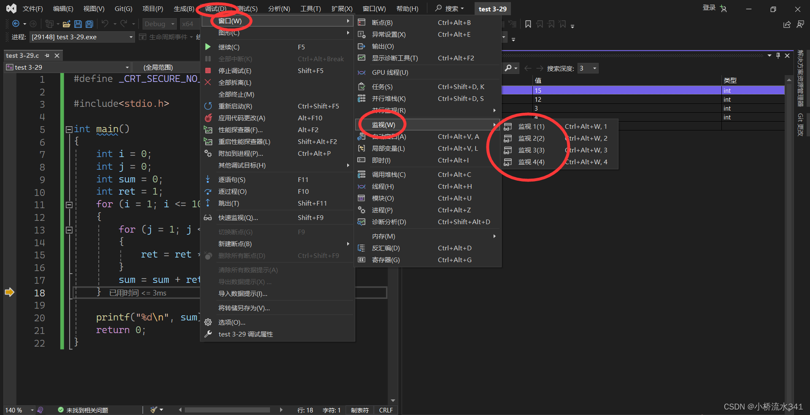Select 监视 4(4) from the submenu
Viewport: 810px width, 415px height.
[559, 162]
